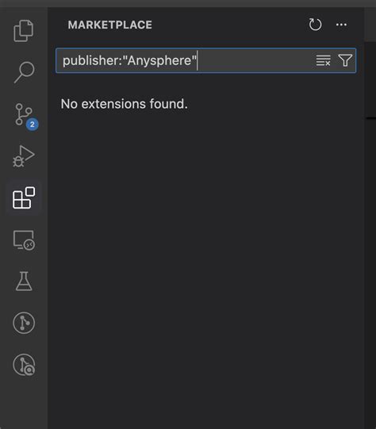Open the Testing flask view
Viewport: 376px width, 429px height.
click(x=24, y=281)
